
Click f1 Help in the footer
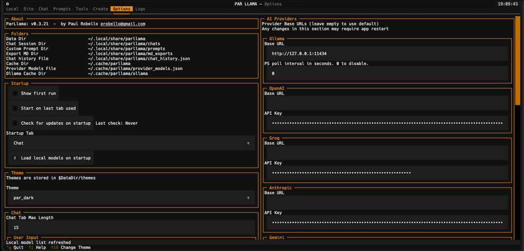(x=36, y=248)
